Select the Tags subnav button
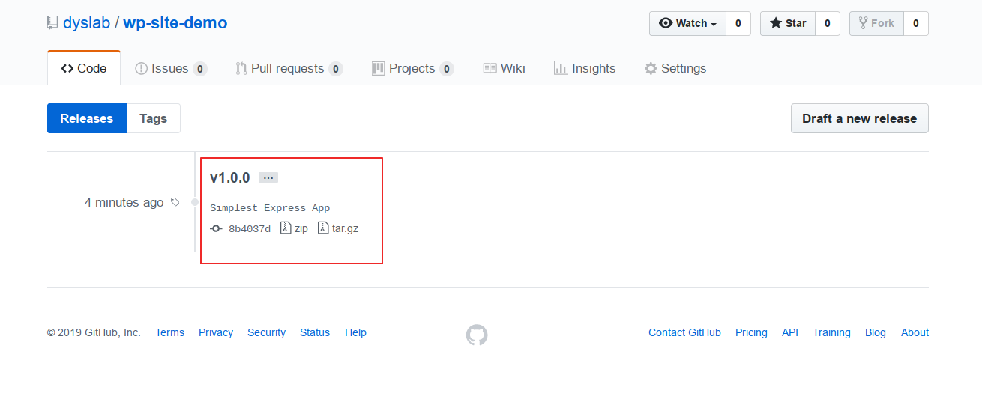Image resolution: width=982 pixels, height=396 pixels. [154, 118]
